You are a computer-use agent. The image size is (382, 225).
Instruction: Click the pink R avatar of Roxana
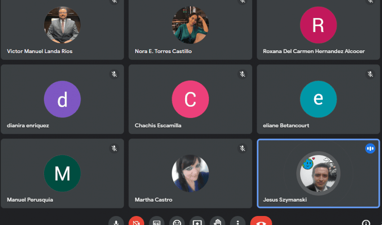coord(318,25)
